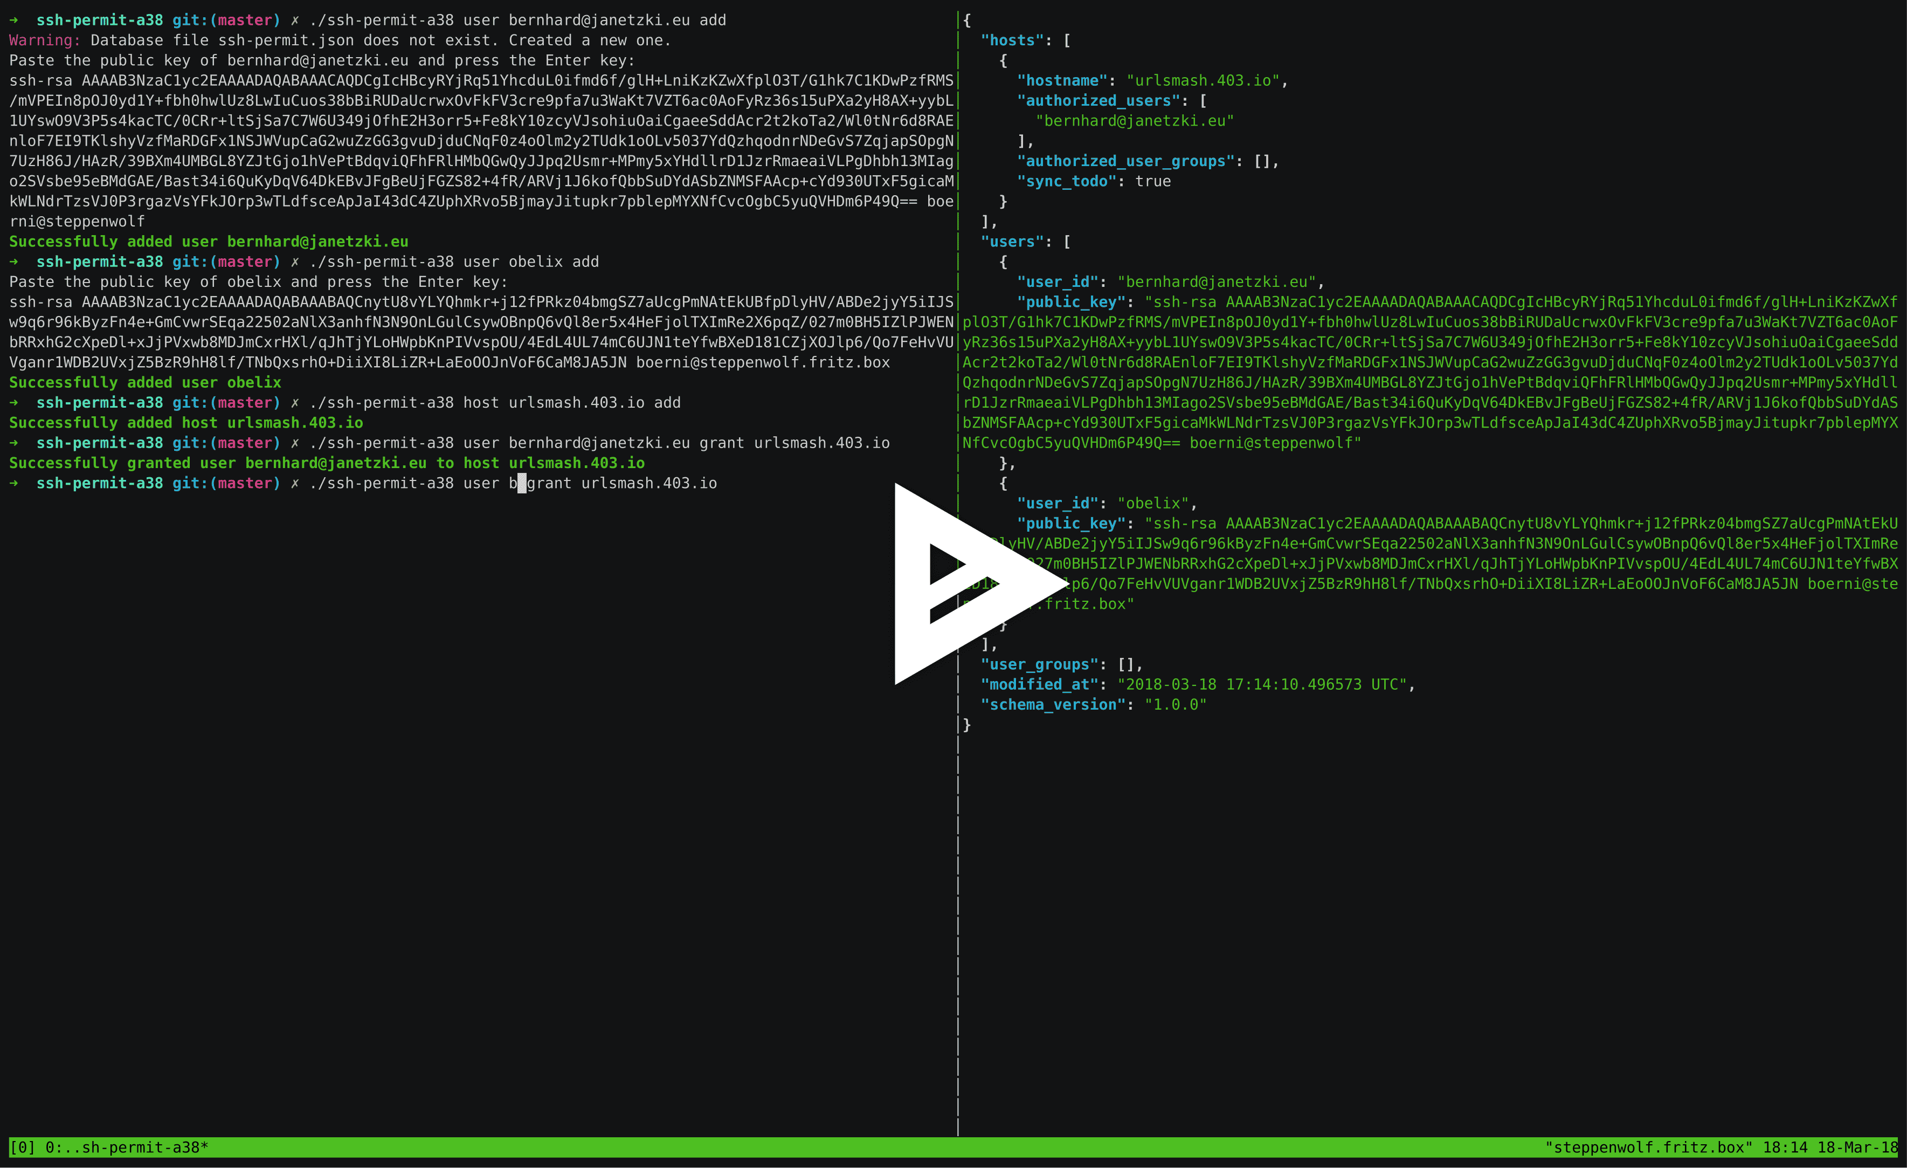Image resolution: width=1907 pixels, height=1168 pixels.
Task: Click 'git:(master)' in the current prompt line
Action: coord(226,483)
